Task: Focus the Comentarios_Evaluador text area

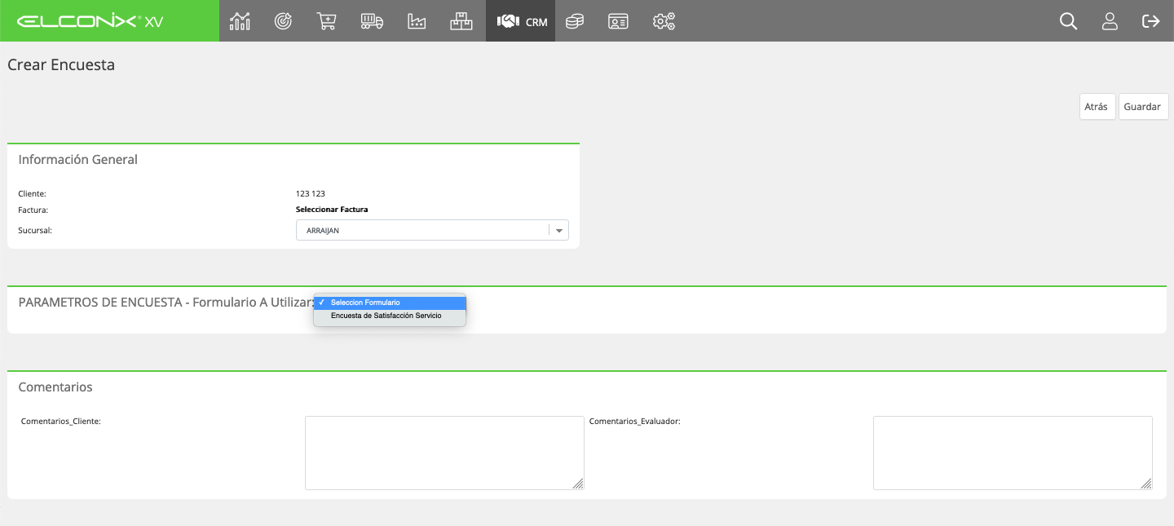Action: pyautogui.click(x=1013, y=453)
